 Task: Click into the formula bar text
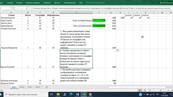point(101,8)
